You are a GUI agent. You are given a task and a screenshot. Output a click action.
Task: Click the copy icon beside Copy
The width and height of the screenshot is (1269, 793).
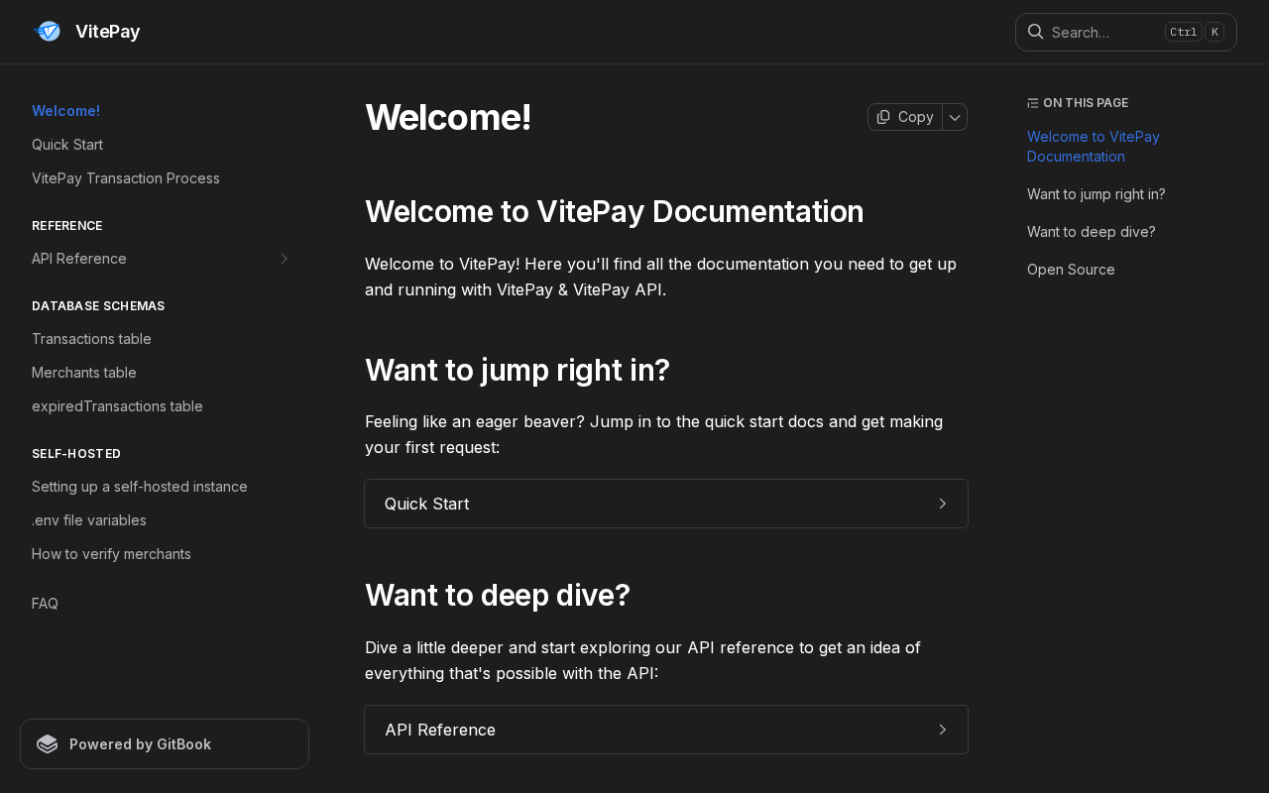[x=883, y=117]
